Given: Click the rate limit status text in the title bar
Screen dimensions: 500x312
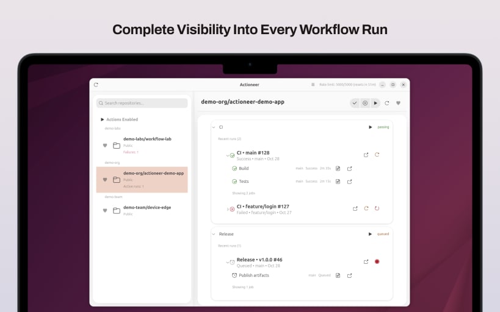Looking at the screenshot, I should pos(347,85).
